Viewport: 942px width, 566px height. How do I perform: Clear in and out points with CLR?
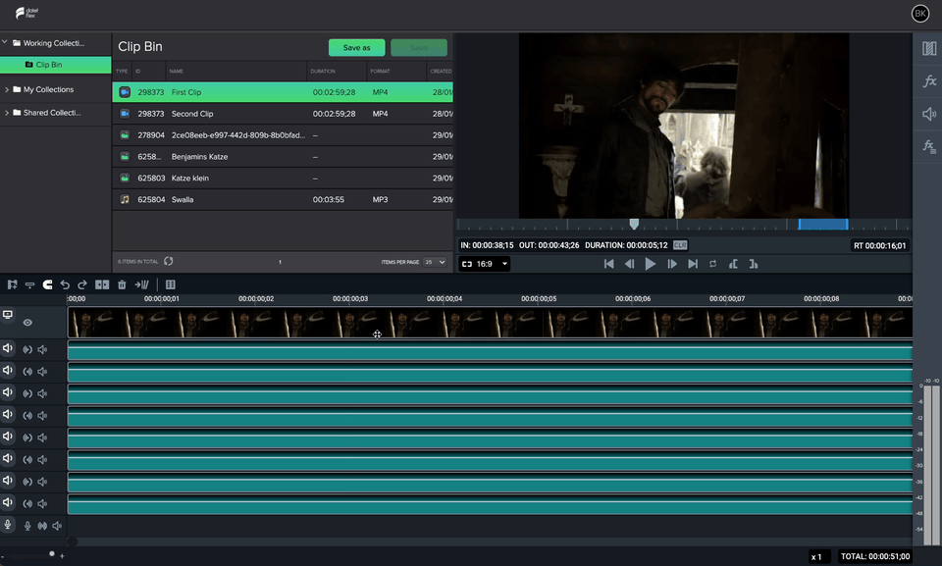pos(680,245)
